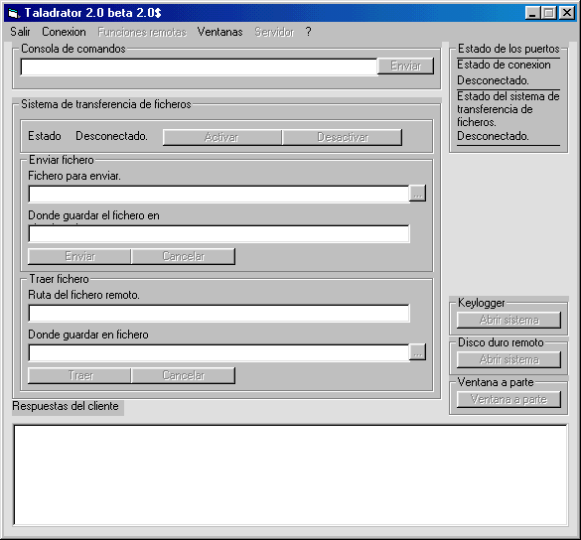Click the Fichero para enviar label

[74, 176]
